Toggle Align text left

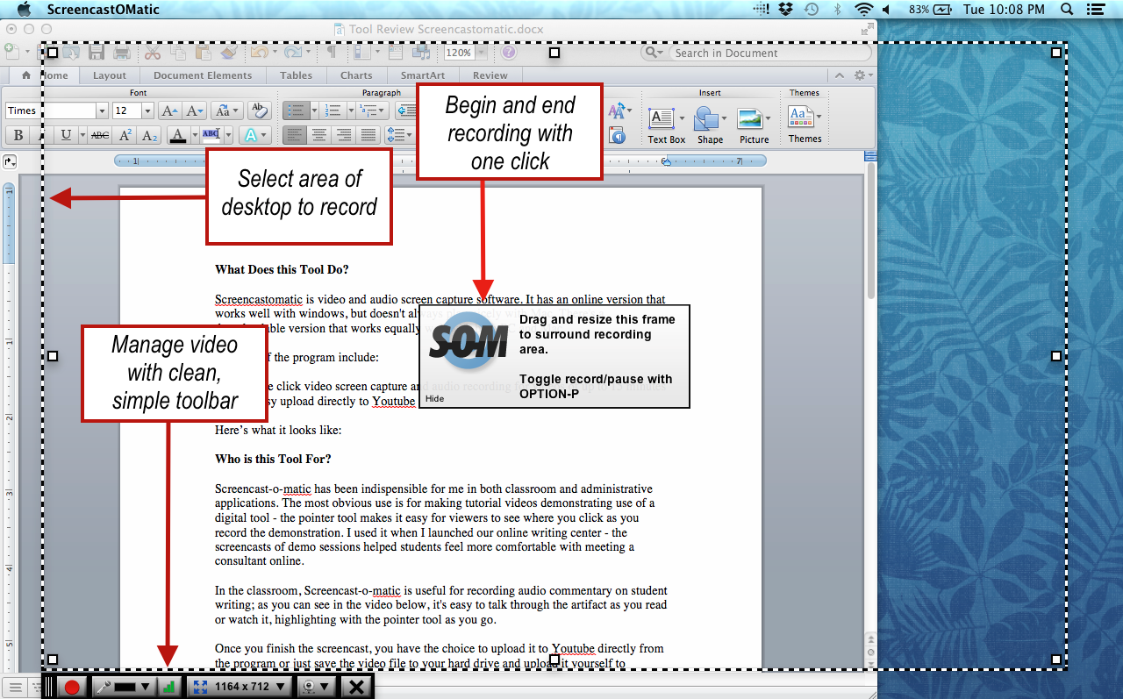pos(295,135)
